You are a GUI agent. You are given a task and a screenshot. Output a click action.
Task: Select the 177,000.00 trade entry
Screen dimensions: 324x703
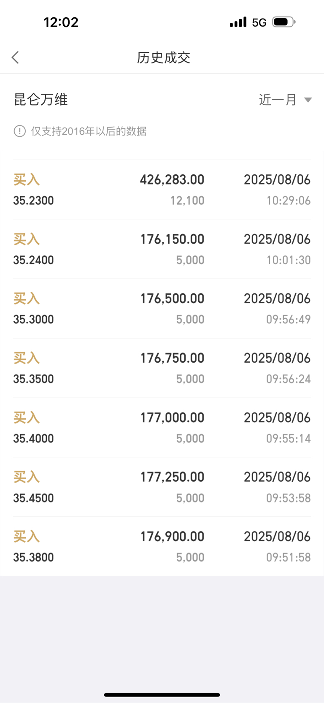click(x=162, y=428)
